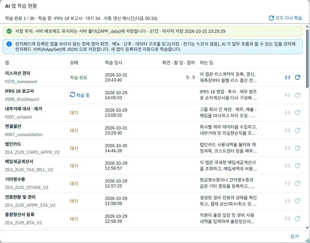Click the blue information icon
This screenshot has height=243, width=310.
[x=9, y=44]
